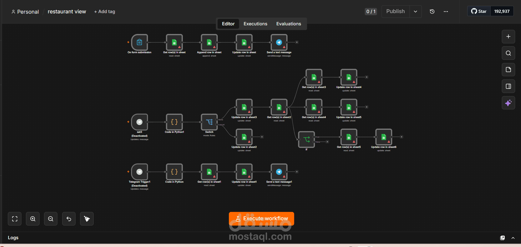The width and height of the screenshot is (521, 247).
Task: Add node after Update row in sheet6
Action: tap(401, 137)
